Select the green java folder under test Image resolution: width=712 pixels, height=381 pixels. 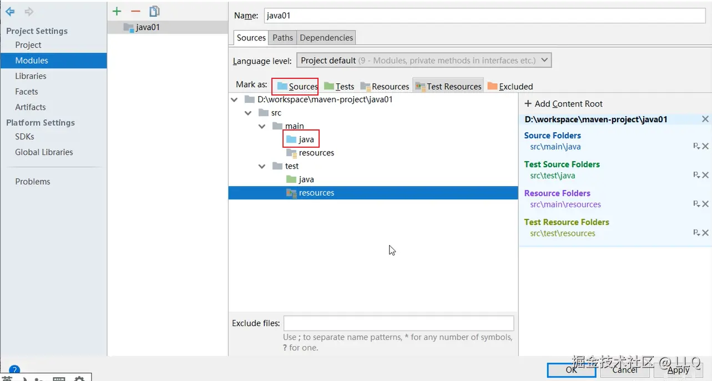click(x=300, y=179)
